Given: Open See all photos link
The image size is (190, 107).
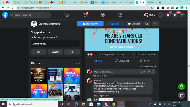Looking at the screenshot, I should 77,64.
